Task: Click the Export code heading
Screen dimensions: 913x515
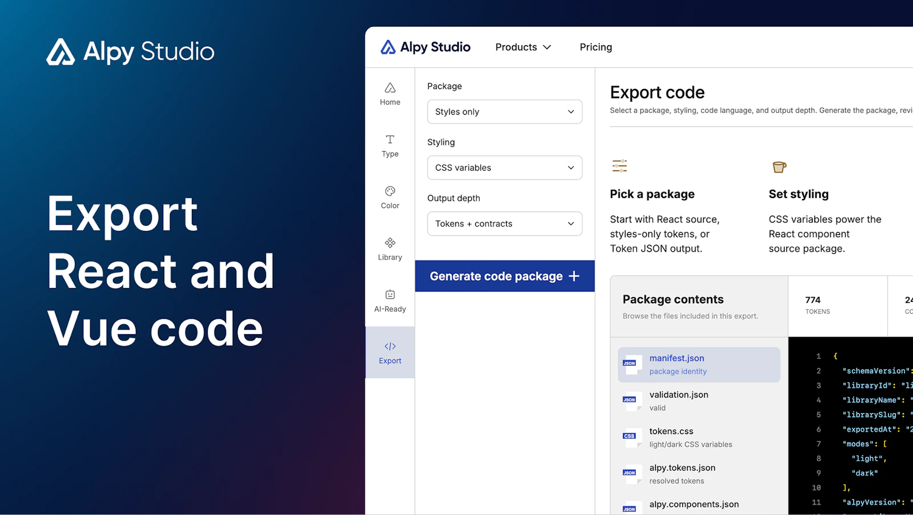Action: [x=657, y=92]
